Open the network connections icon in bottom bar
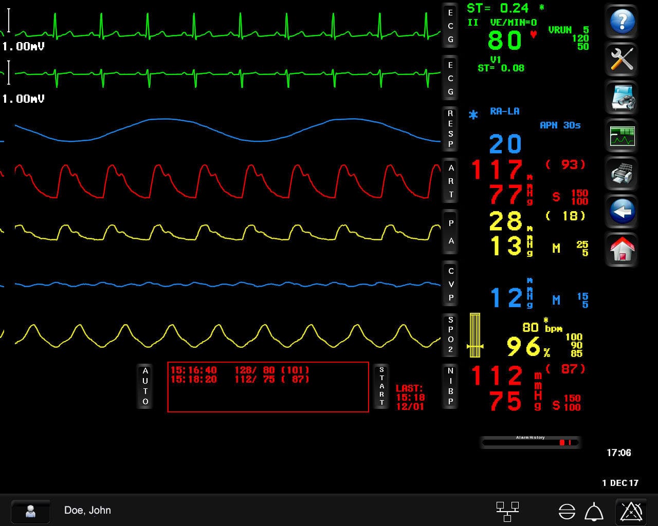This screenshot has width=658, height=526. tap(507, 511)
